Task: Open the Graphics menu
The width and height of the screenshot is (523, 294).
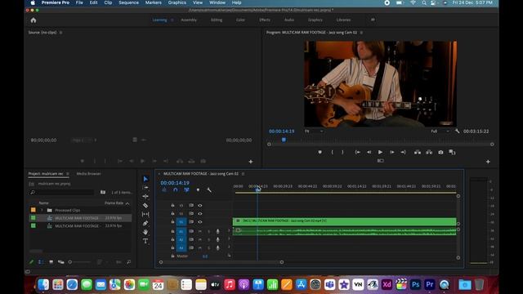Action: 177,2
